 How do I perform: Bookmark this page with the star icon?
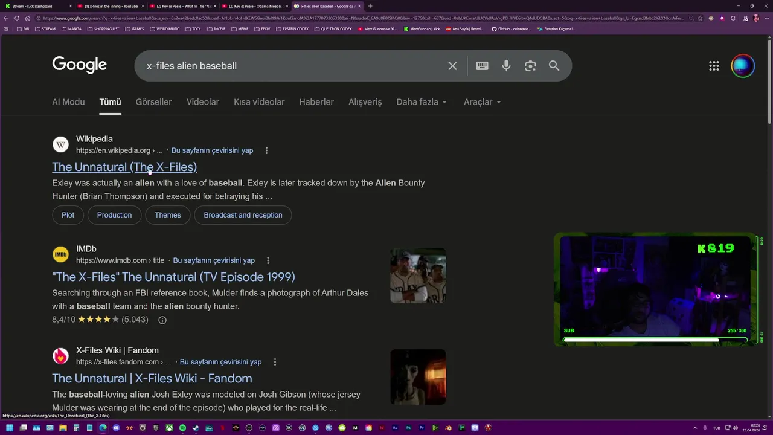[701, 18]
